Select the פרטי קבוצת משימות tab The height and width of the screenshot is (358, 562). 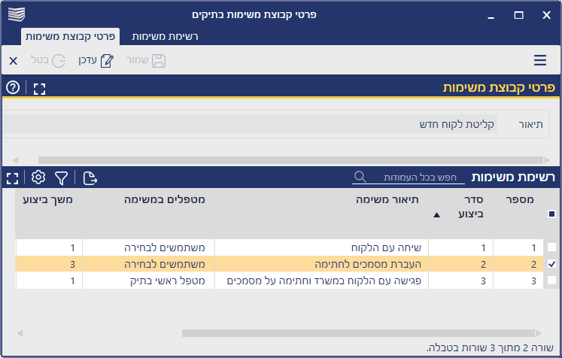71,36
